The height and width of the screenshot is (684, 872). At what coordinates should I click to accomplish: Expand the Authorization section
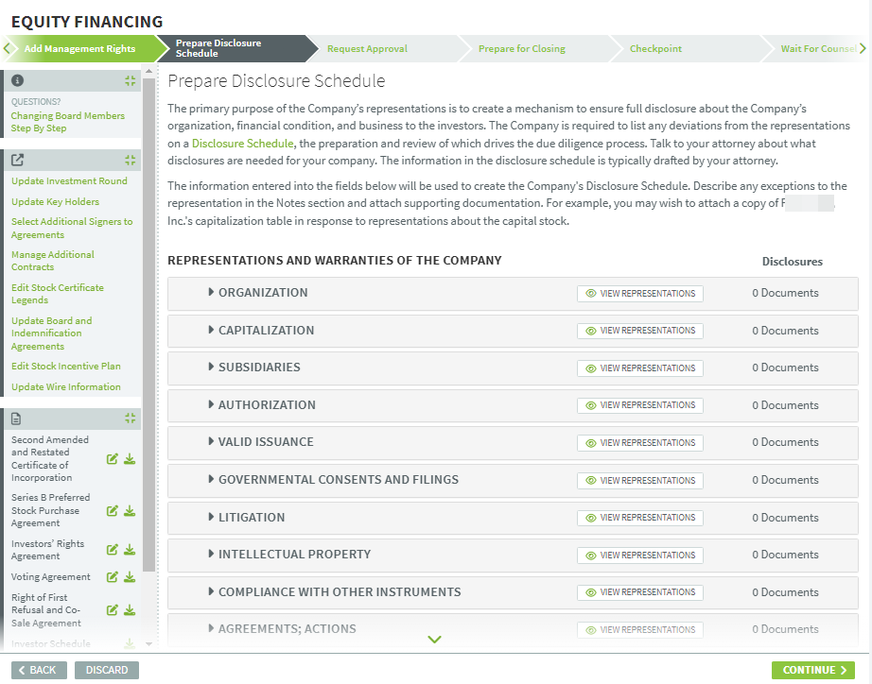point(211,404)
